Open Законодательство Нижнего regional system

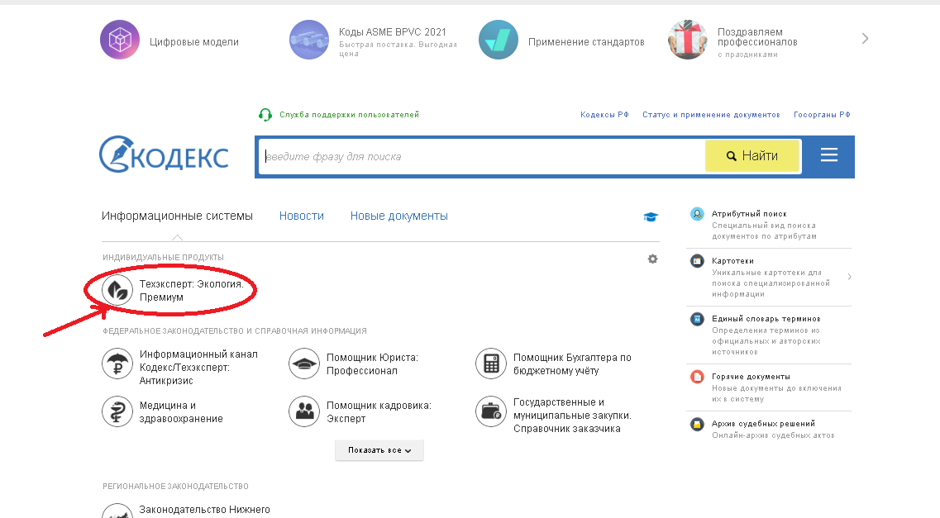204,510
